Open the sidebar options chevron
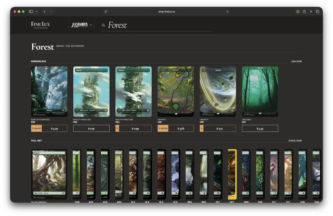333x216 pixels. click(36, 12)
